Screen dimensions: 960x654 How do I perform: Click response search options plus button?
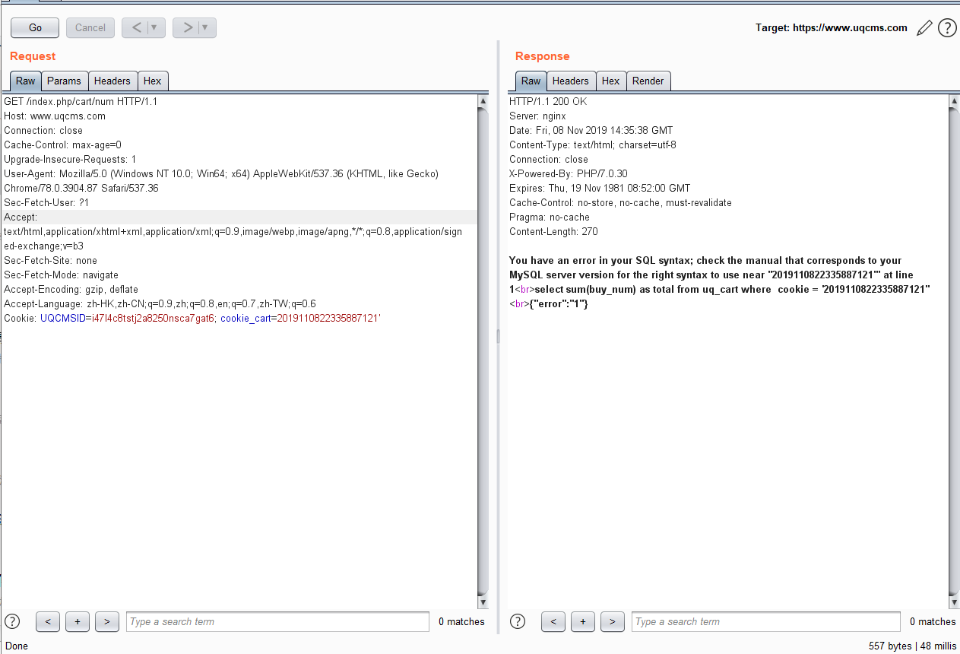583,621
